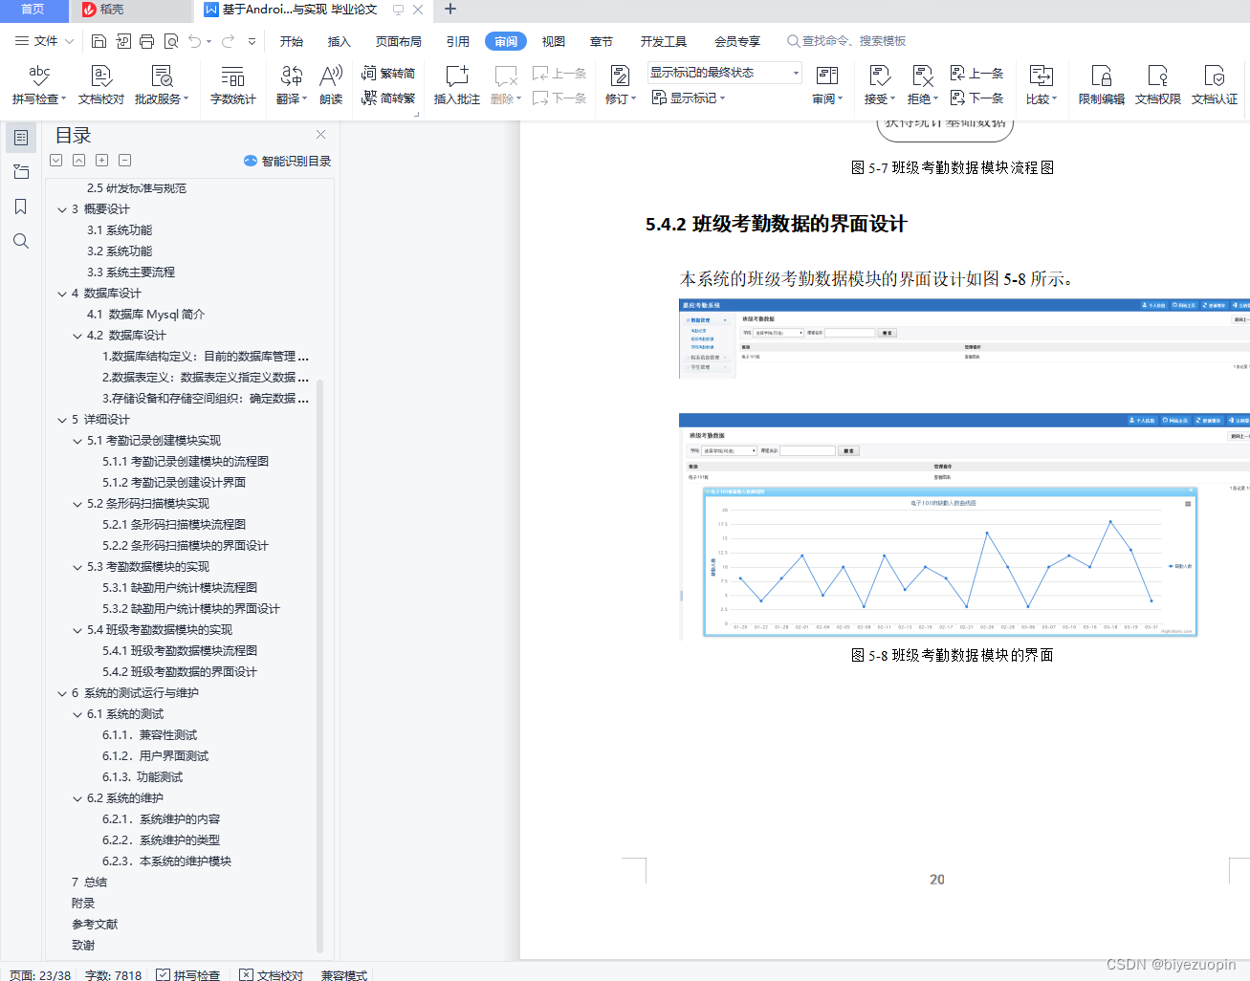Collapse the 6 系统的测试运行与维护 node
Image resolution: width=1250 pixels, height=981 pixels.
[x=62, y=693]
